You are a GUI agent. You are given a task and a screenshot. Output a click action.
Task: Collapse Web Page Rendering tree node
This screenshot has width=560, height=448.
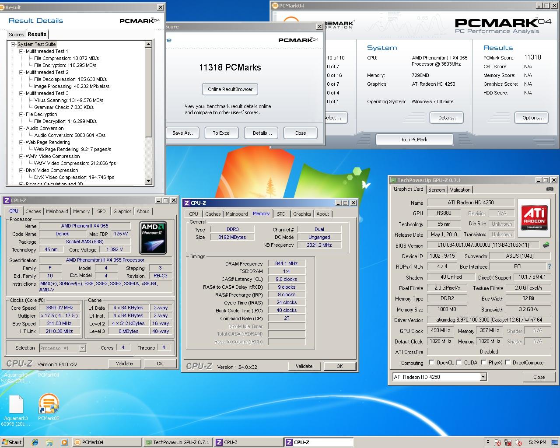(x=21, y=142)
